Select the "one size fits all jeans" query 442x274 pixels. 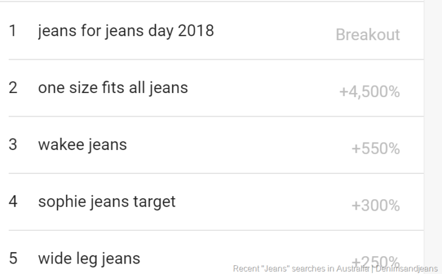point(113,88)
